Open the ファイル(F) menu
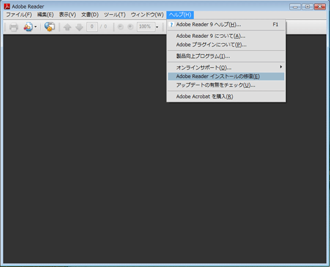The image size is (330, 267). [x=19, y=15]
